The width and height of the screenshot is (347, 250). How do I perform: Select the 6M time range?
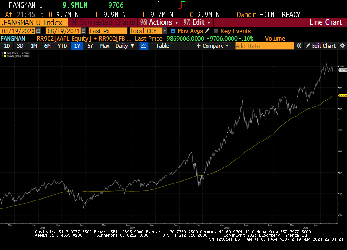tap(47, 46)
